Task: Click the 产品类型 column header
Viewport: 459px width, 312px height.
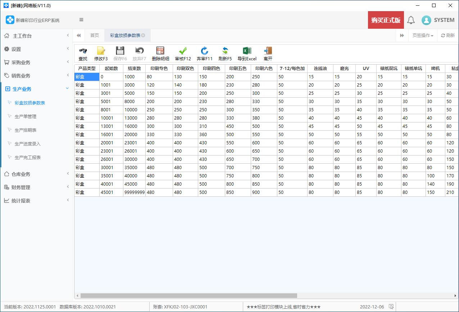Action: pyautogui.click(x=87, y=68)
